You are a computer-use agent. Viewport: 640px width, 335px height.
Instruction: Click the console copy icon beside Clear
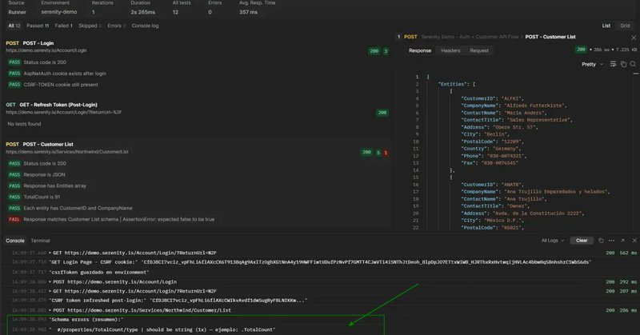coord(600,240)
